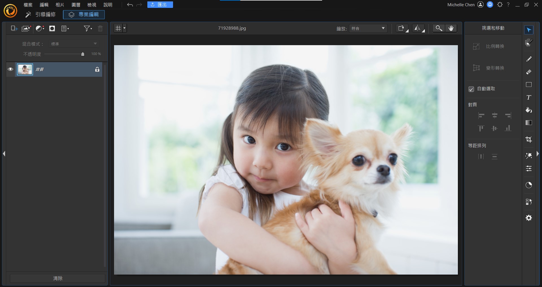Select the Eraser tool
Image resolution: width=542 pixels, height=287 pixels.
click(x=529, y=72)
